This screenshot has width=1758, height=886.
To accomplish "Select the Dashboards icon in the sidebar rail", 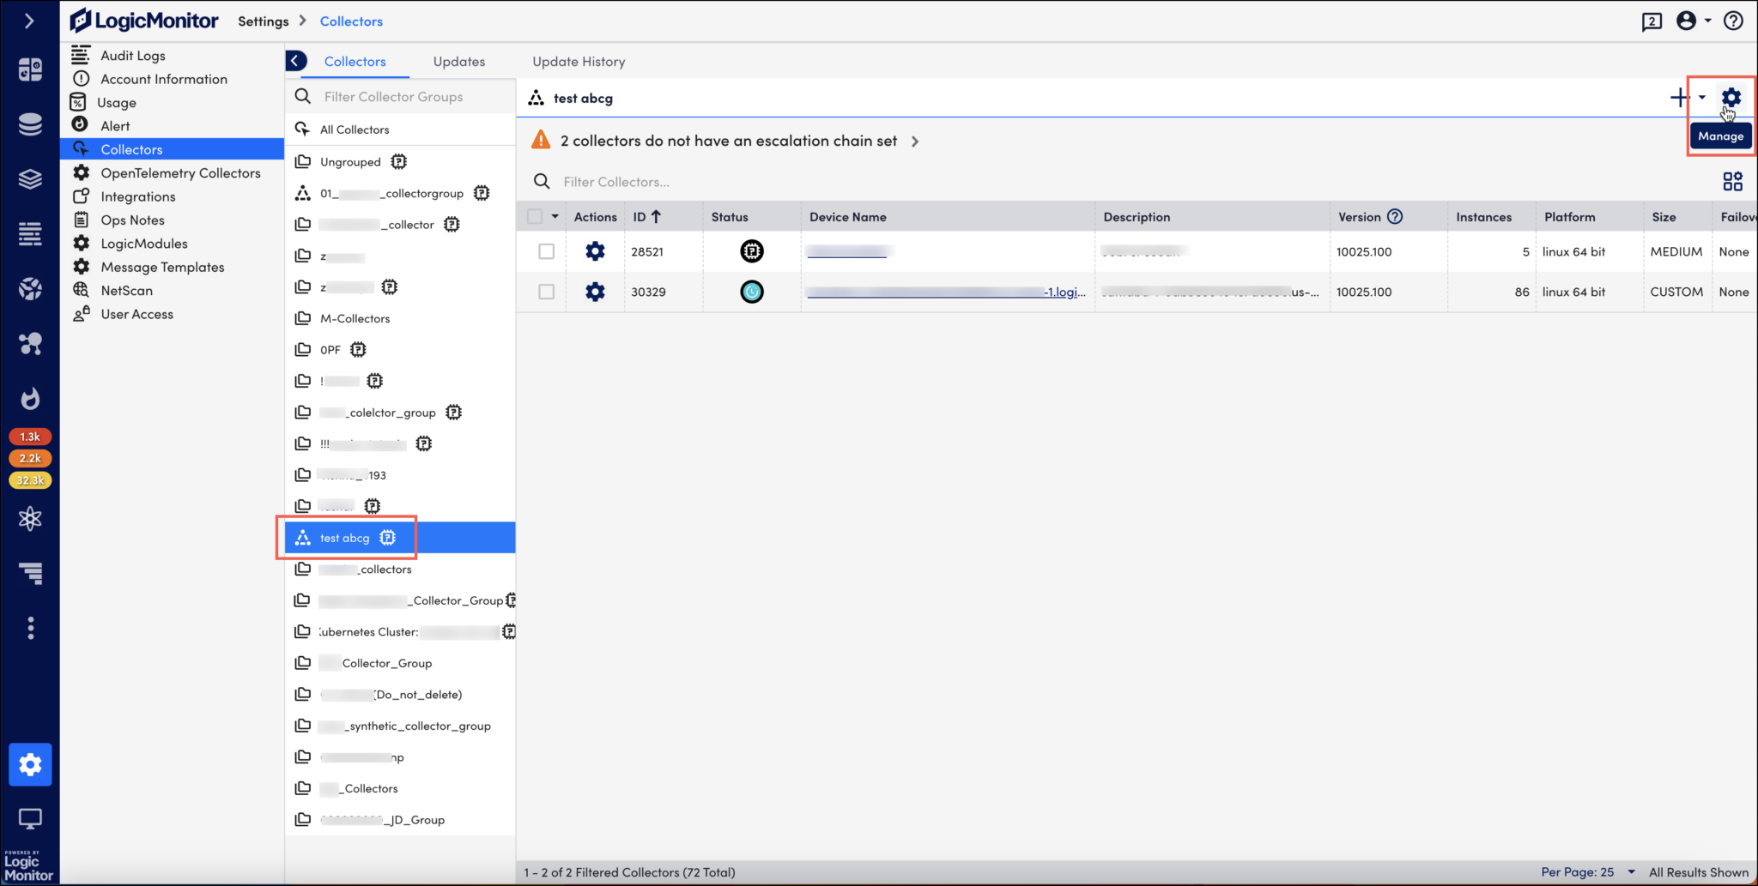I will pos(30,69).
